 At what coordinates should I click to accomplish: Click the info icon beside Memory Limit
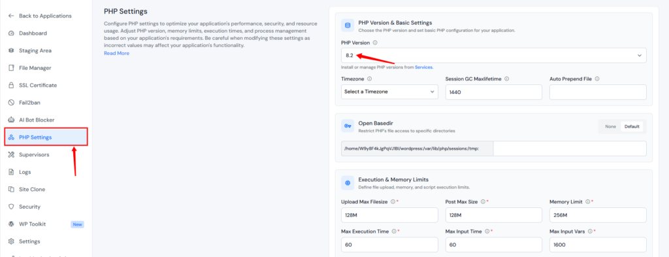click(587, 201)
